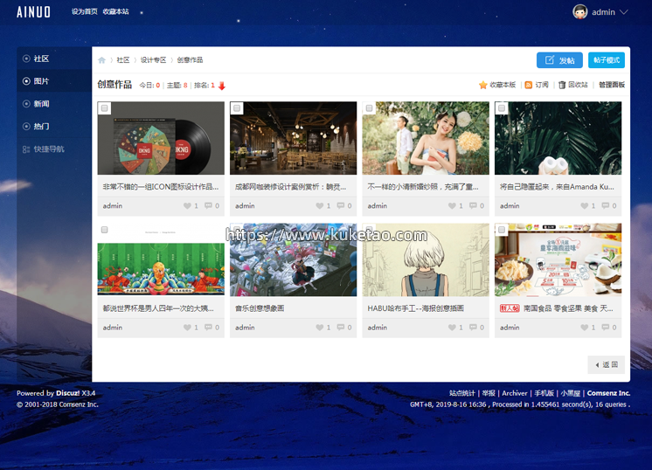The height and width of the screenshot is (470, 652).
Task: Open comments on 小清新婚纱照 post
Action: [473, 205]
